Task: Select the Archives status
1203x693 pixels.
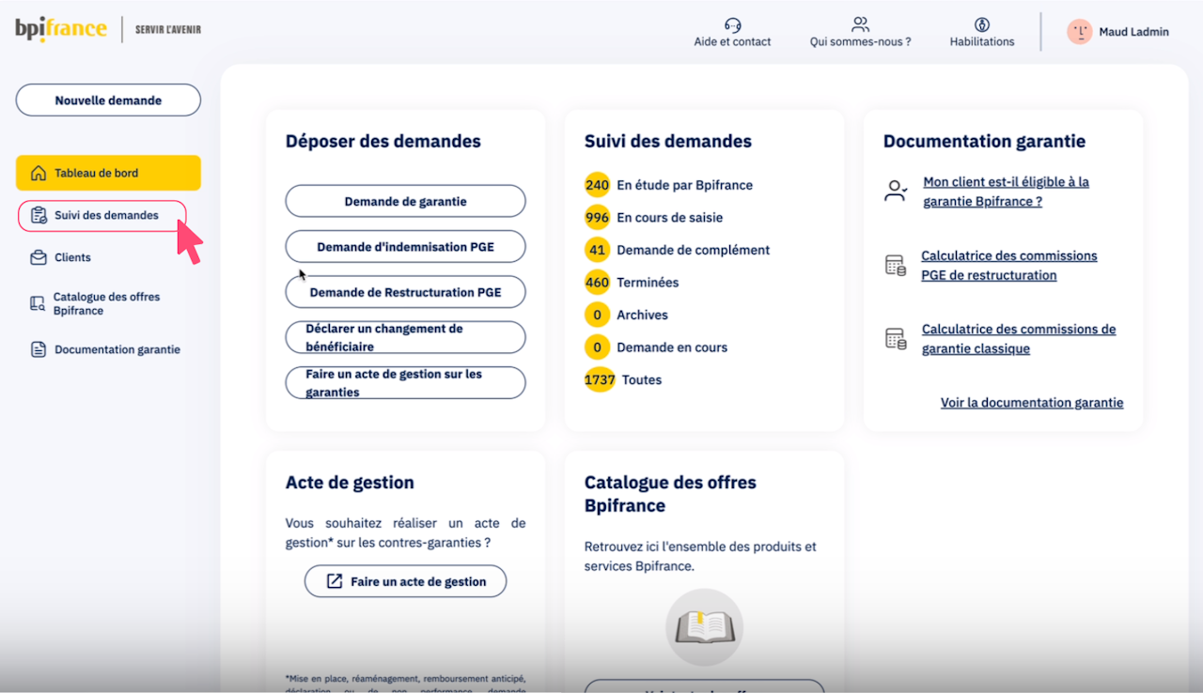Action: 643,315
